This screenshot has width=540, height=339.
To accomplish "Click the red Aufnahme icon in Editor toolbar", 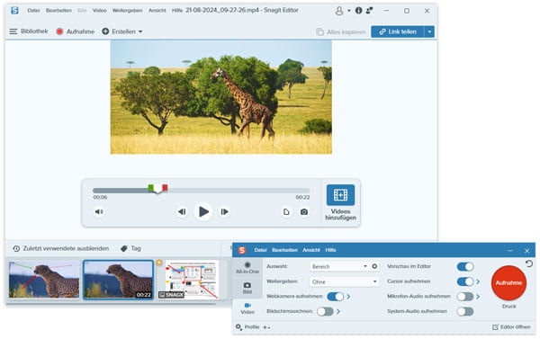I will pyautogui.click(x=59, y=31).
